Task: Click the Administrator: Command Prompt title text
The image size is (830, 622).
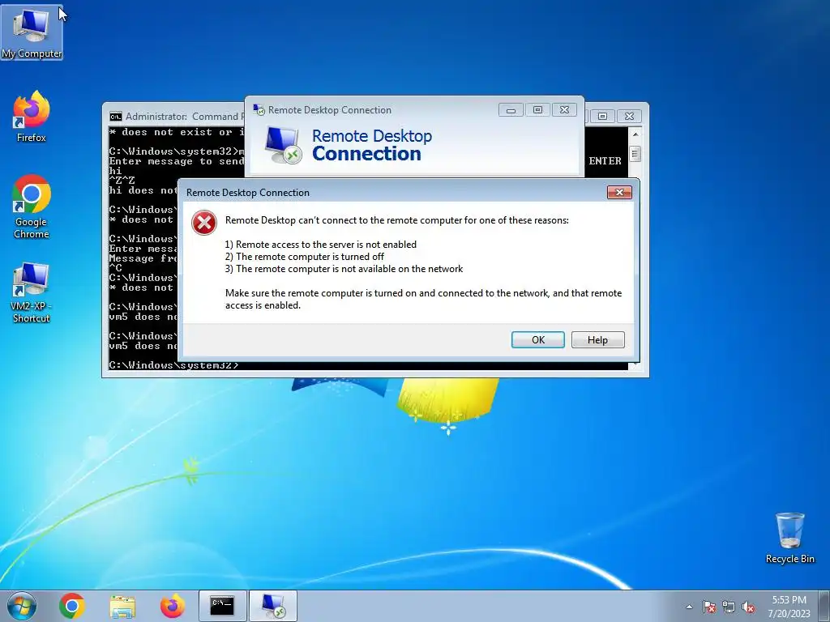Action: click(185, 117)
